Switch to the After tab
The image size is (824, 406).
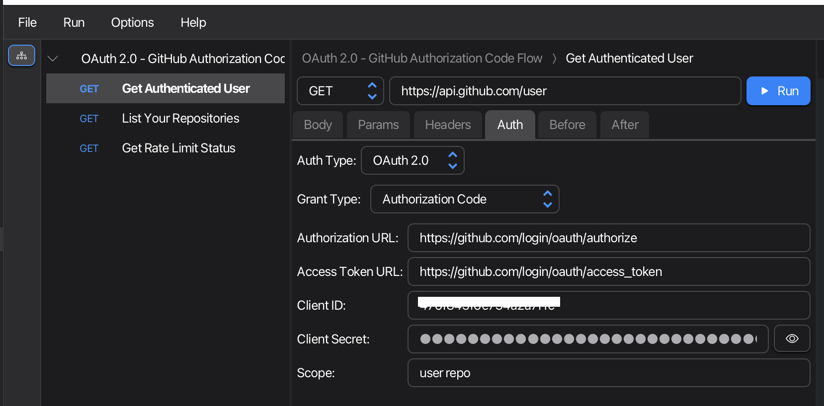coord(625,125)
